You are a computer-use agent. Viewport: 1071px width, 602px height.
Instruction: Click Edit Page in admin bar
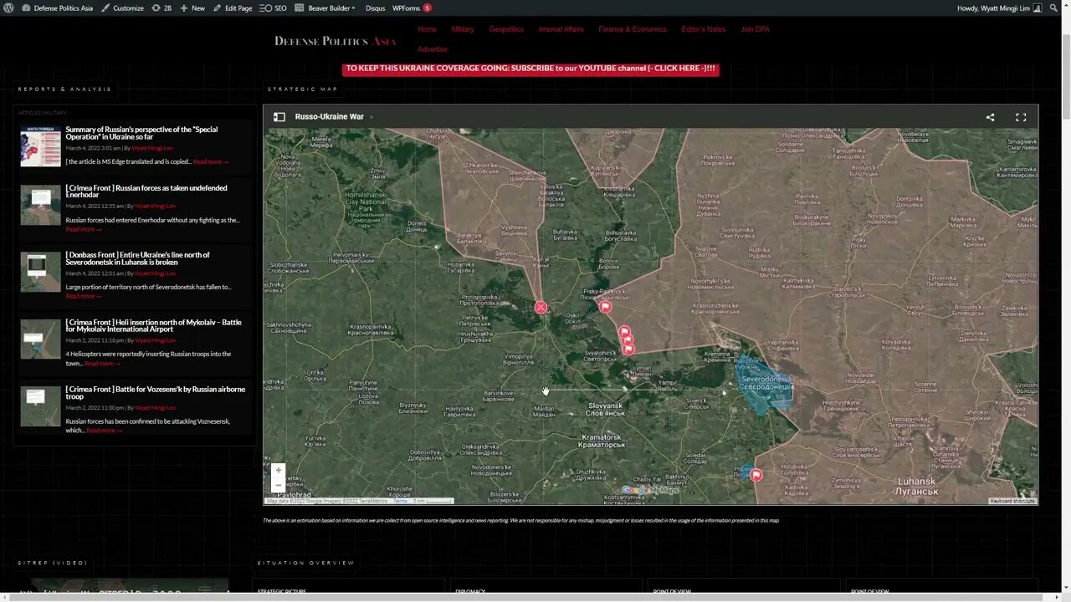[233, 8]
